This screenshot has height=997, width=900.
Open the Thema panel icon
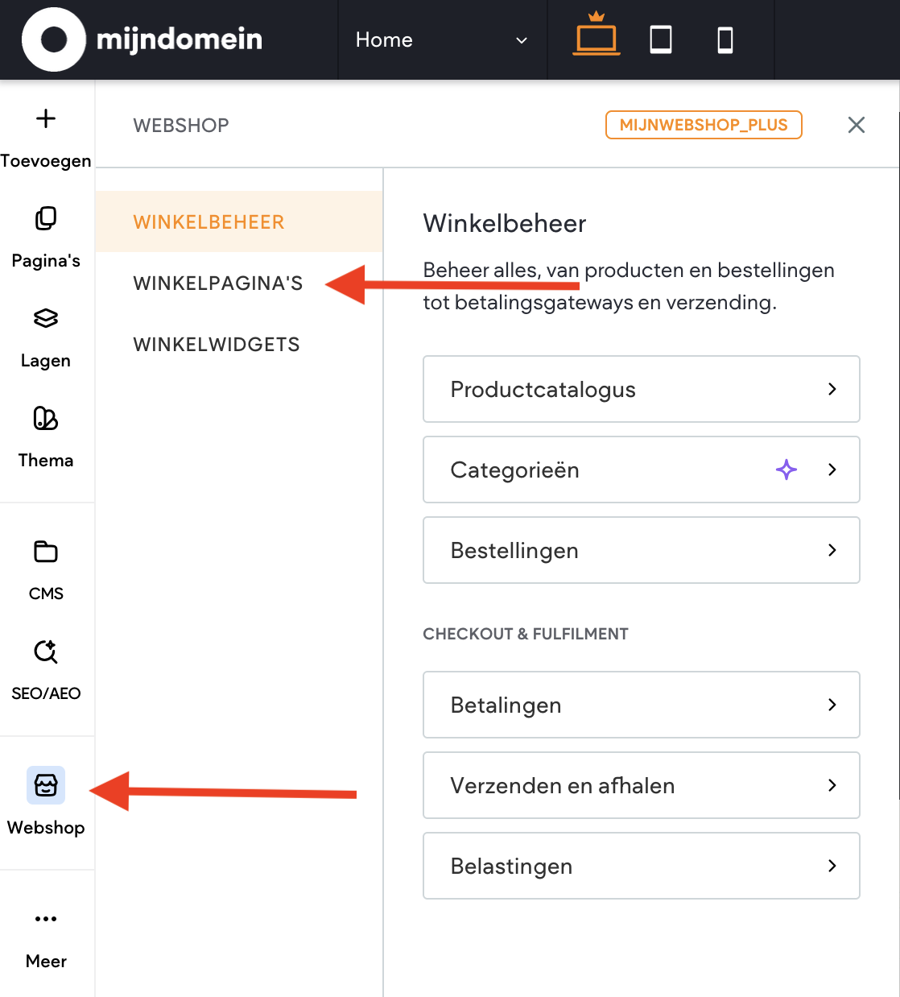(46, 419)
